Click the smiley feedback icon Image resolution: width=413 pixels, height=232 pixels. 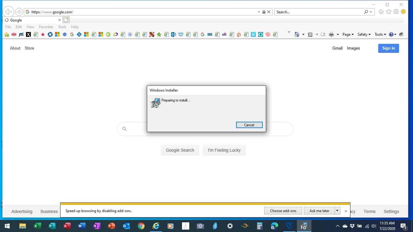pyautogui.click(x=403, y=12)
